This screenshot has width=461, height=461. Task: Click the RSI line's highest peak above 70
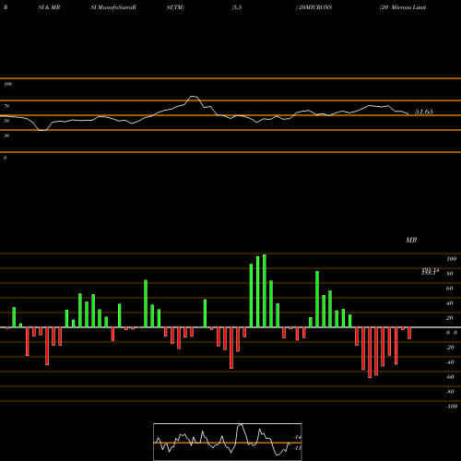[x=194, y=97]
